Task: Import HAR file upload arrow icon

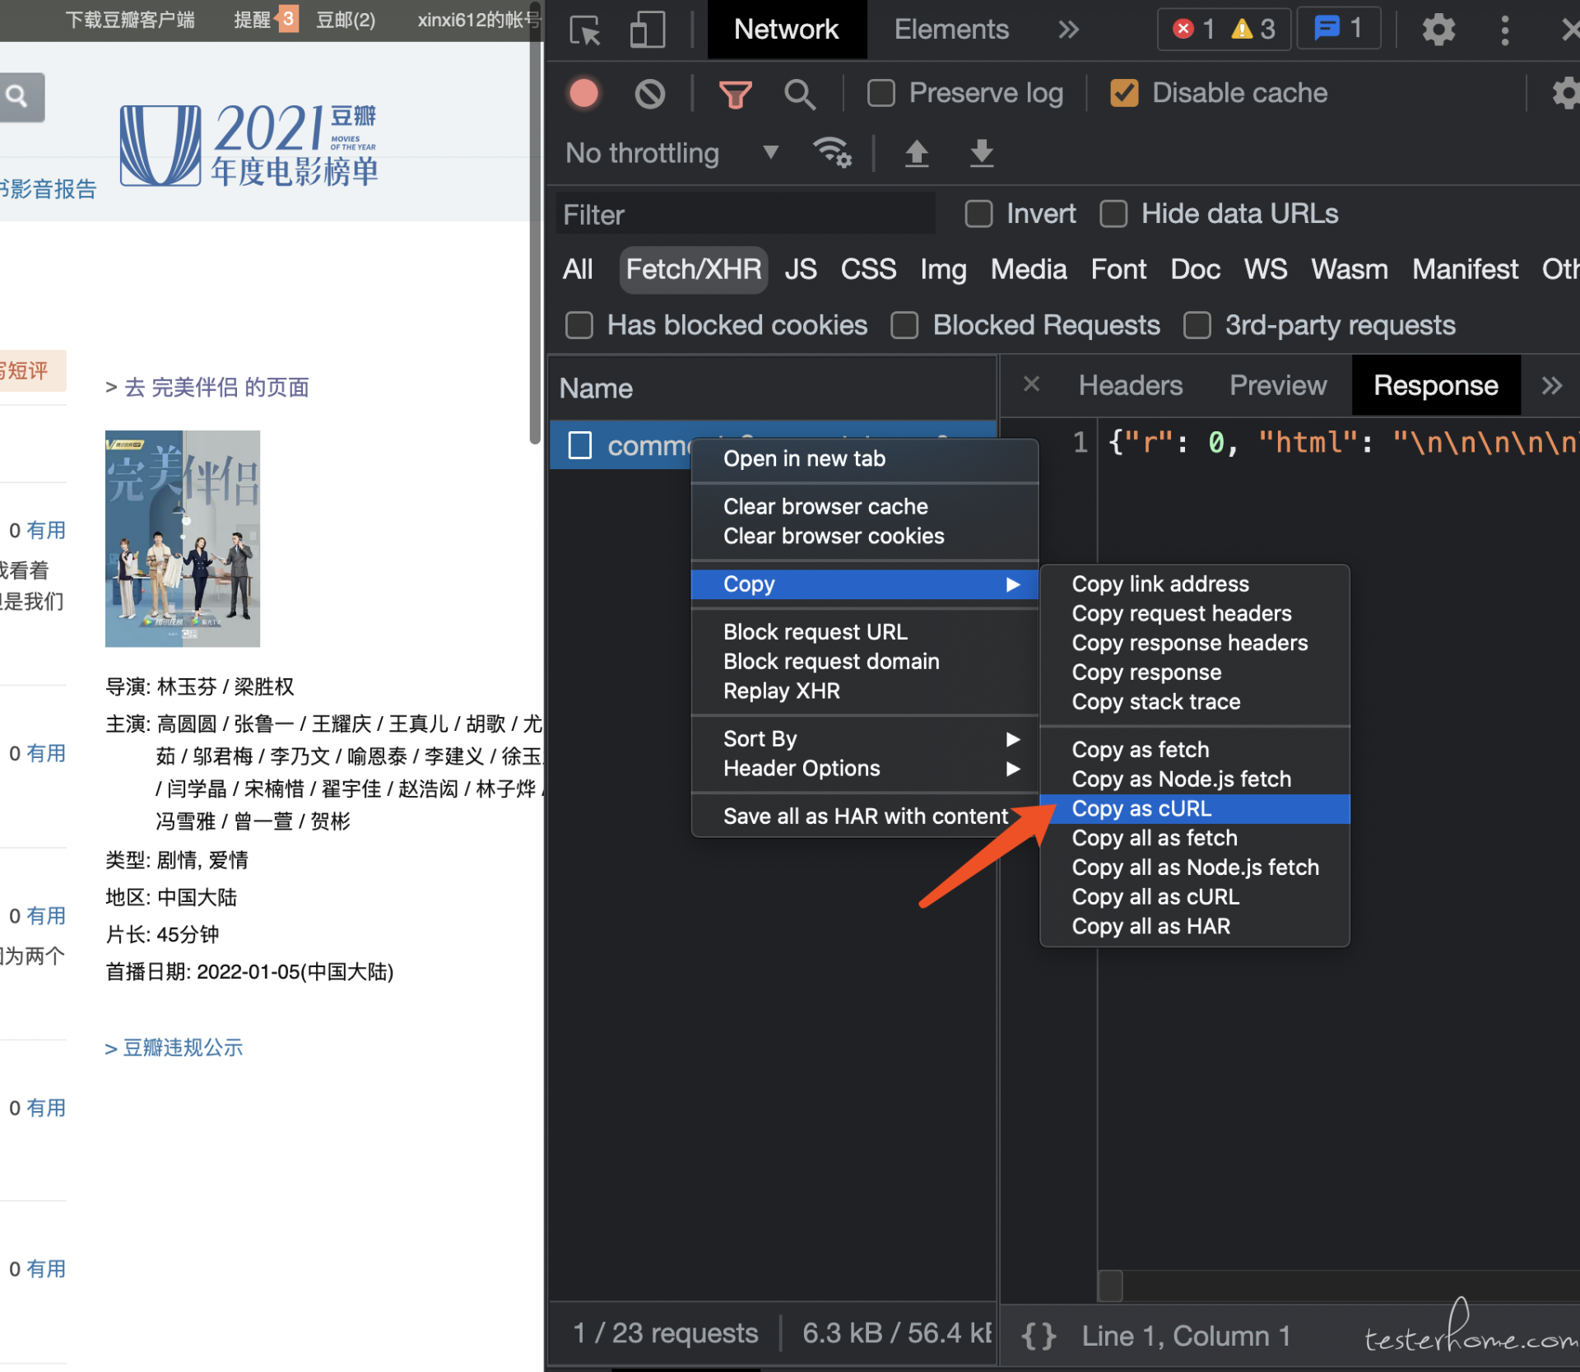Action: 917,153
